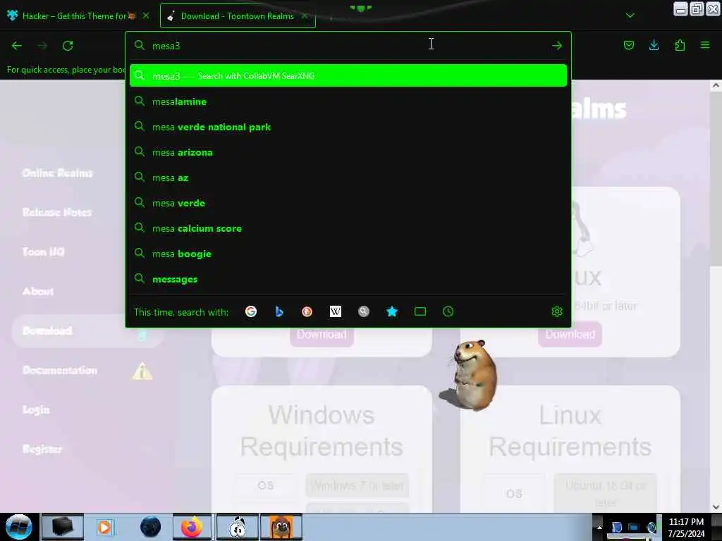The height and width of the screenshot is (541, 722).
Task: Open the cartoon eyes taskbar app
Action: (237, 527)
